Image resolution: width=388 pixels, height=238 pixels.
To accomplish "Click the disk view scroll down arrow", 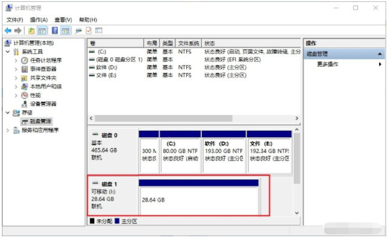I will 297,213.
